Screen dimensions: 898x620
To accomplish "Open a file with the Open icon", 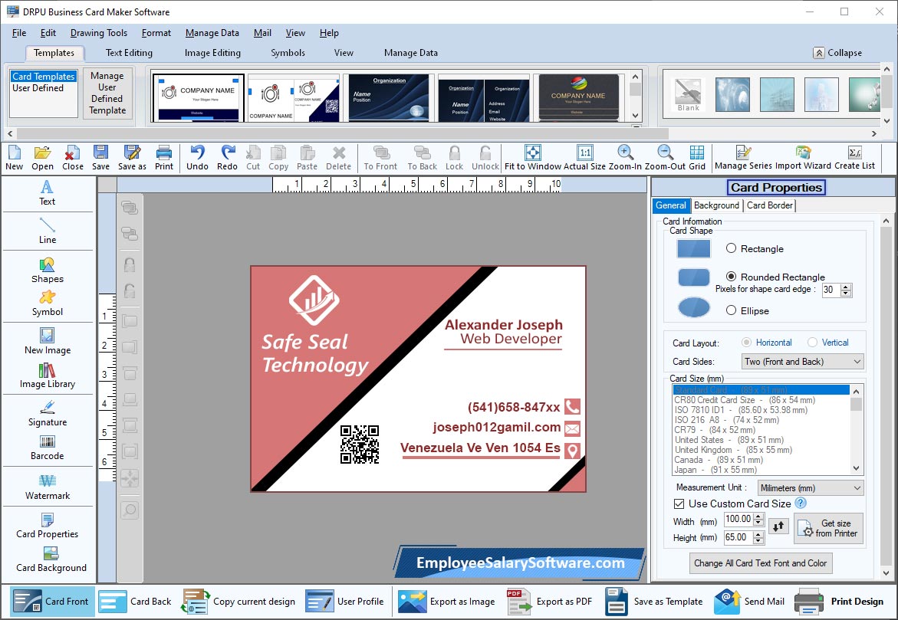I will pyautogui.click(x=42, y=157).
